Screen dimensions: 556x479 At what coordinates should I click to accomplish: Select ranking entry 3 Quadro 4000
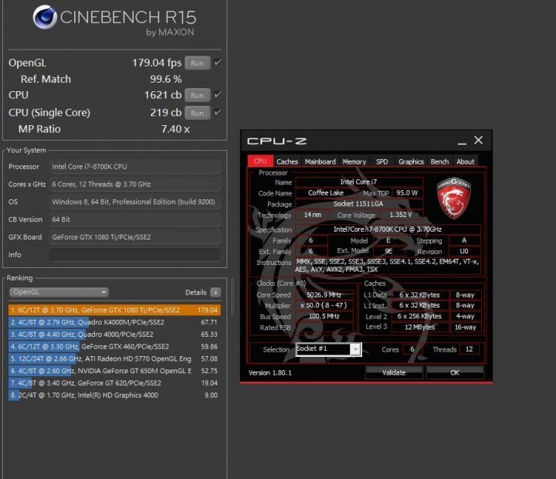coord(114,335)
